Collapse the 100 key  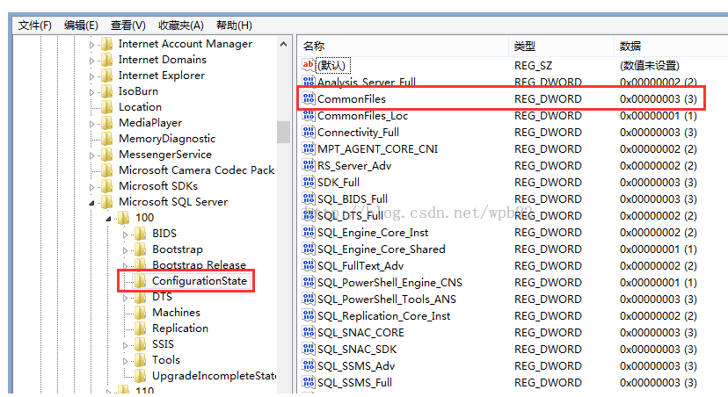click(x=108, y=219)
